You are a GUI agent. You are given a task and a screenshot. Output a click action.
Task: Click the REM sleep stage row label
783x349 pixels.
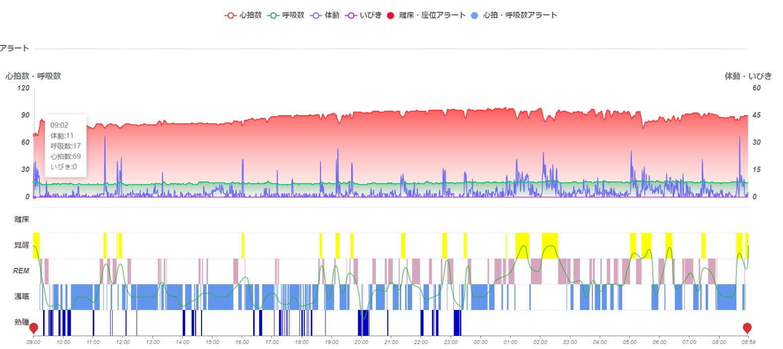21,271
